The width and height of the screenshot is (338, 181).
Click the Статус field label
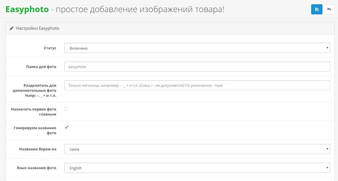tap(50, 48)
